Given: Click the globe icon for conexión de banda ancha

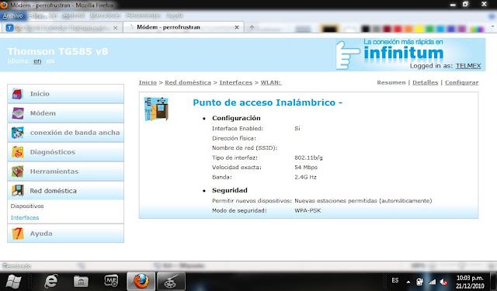Looking at the screenshot, I should coord(17,133).
